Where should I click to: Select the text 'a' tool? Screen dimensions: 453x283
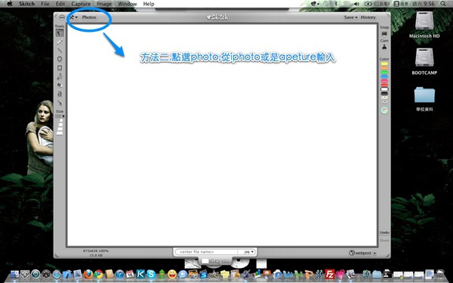[x=60, y=94]
